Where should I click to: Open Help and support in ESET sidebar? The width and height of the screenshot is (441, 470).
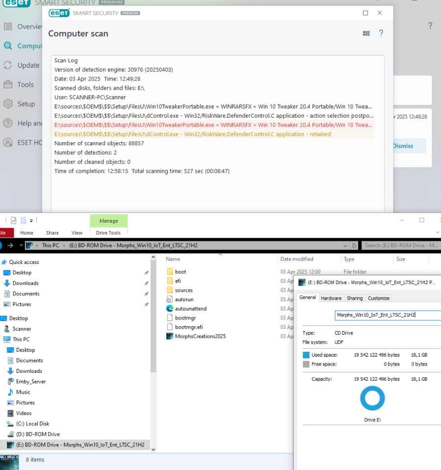[23, 123]
